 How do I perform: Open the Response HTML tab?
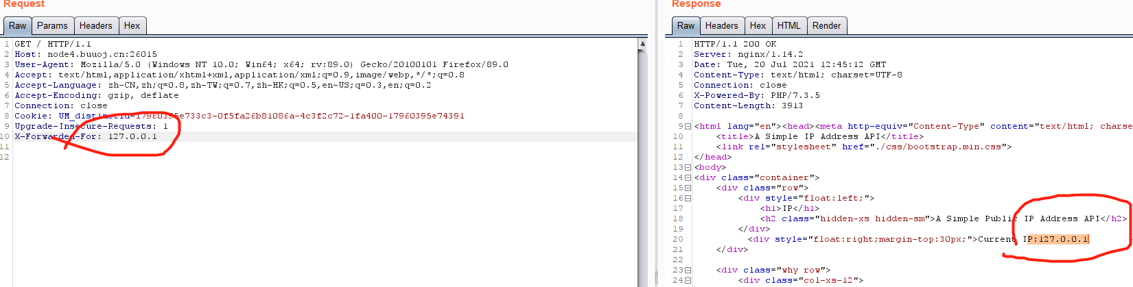point(789,26)
